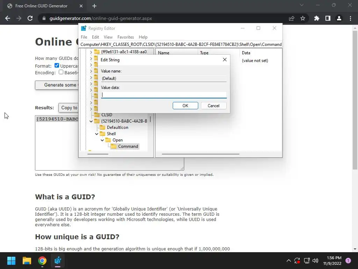Click the volume tray icon
The image size is (358, 269).
tap(315, 261)
